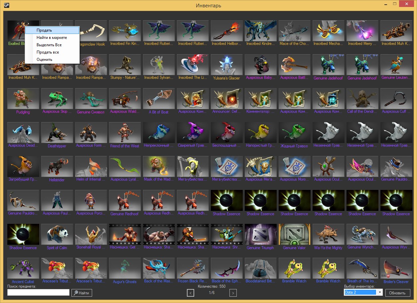This screenshot has height=303, width=417.
Task: Click the Обновить refresh button
Action: click(397, 293)
